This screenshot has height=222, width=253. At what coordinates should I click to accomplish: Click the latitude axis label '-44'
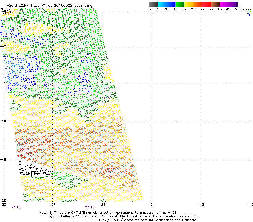[x=3, y=83]
